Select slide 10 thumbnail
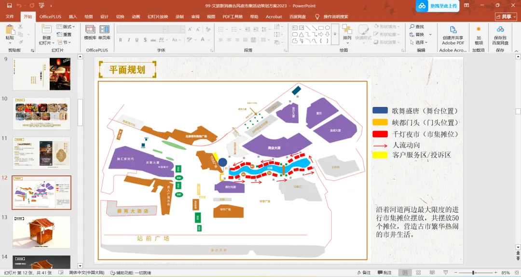Viewport: 521px width, 277px height. pyautogui.click(x=41, y=114)
